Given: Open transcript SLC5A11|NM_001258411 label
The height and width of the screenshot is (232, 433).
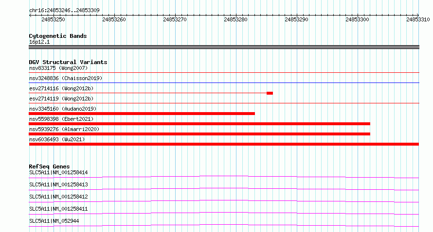Looking at the screenshot, I should [58, 209].
